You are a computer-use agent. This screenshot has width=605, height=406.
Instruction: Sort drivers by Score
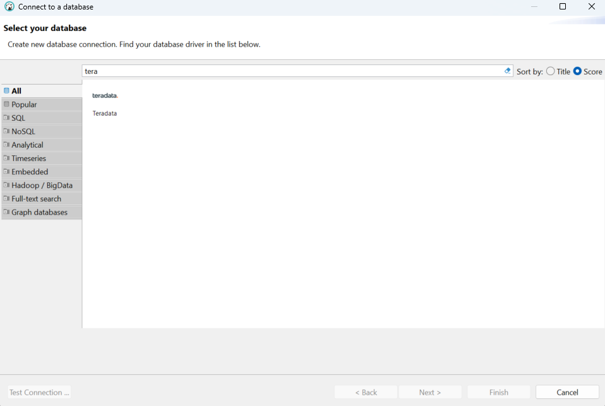click(588, 71)
